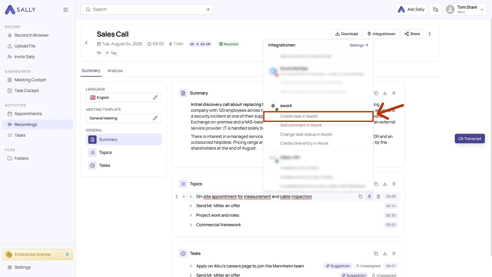Expand the 'Send Mr. Miller an offer' topic
Screen dimensions: 492x277
pos(191,206)
